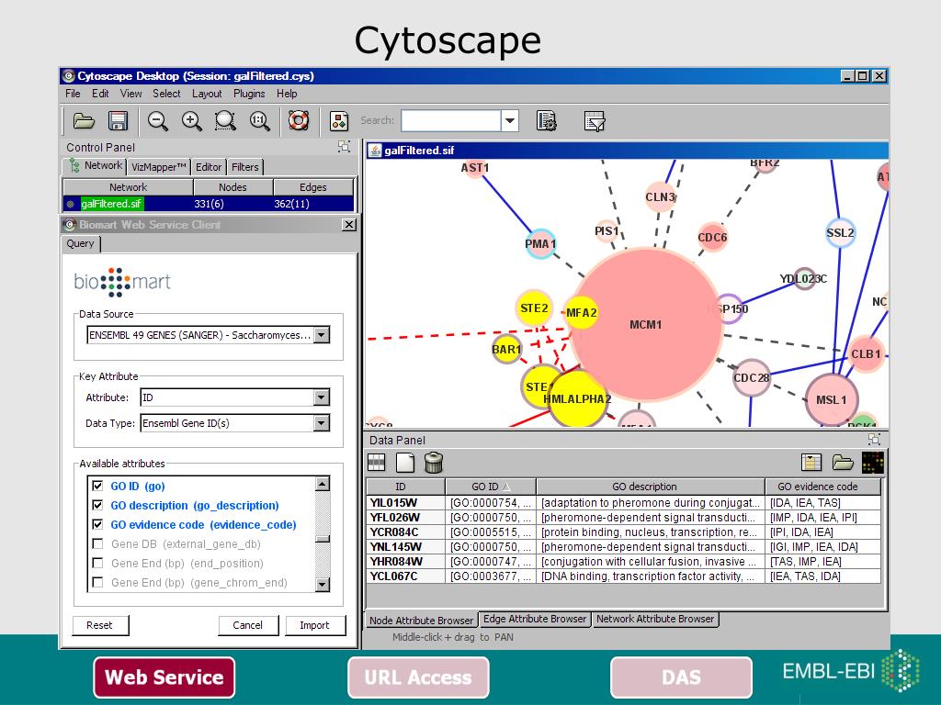Switch to the Network Attribute Browser tab

(x=655, y=619)
